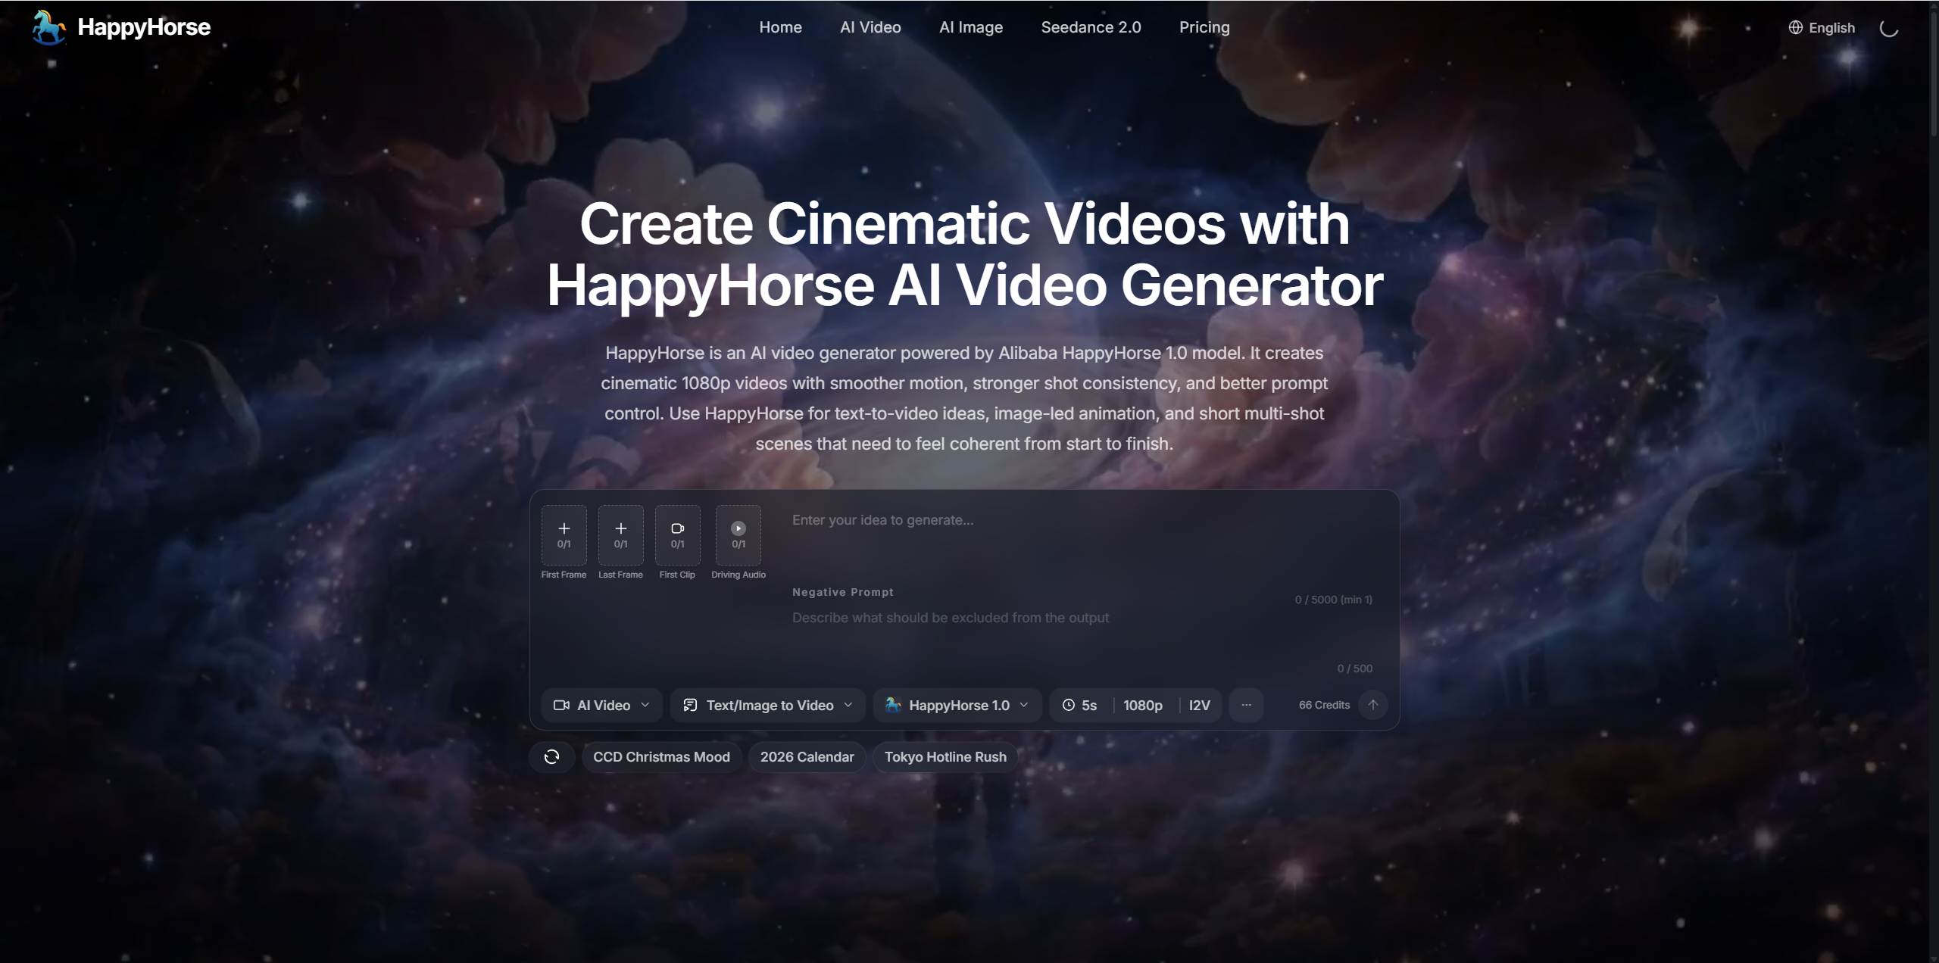
Task: Open the Pricing menu item
Action: point(1203,27)
